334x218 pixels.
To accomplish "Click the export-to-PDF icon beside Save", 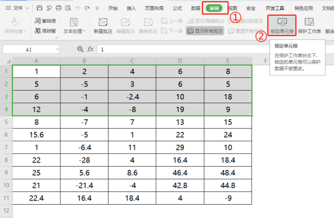I will tap(49, 8).
